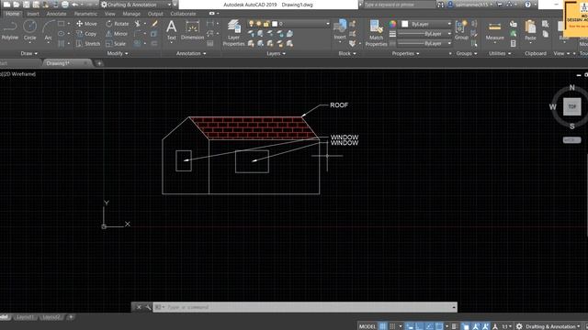Open the Output ribbon tab
The image size is (588, 330).
click(x=155, y=14)
